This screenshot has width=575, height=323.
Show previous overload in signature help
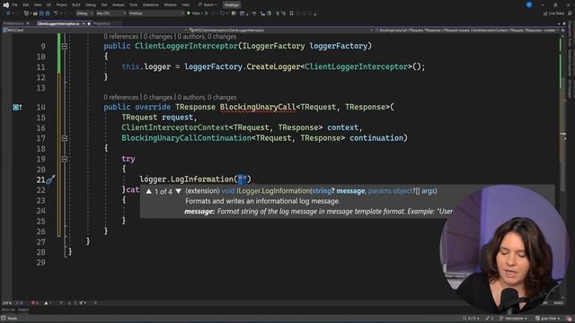pyautogui.click(x=148, y=191)
